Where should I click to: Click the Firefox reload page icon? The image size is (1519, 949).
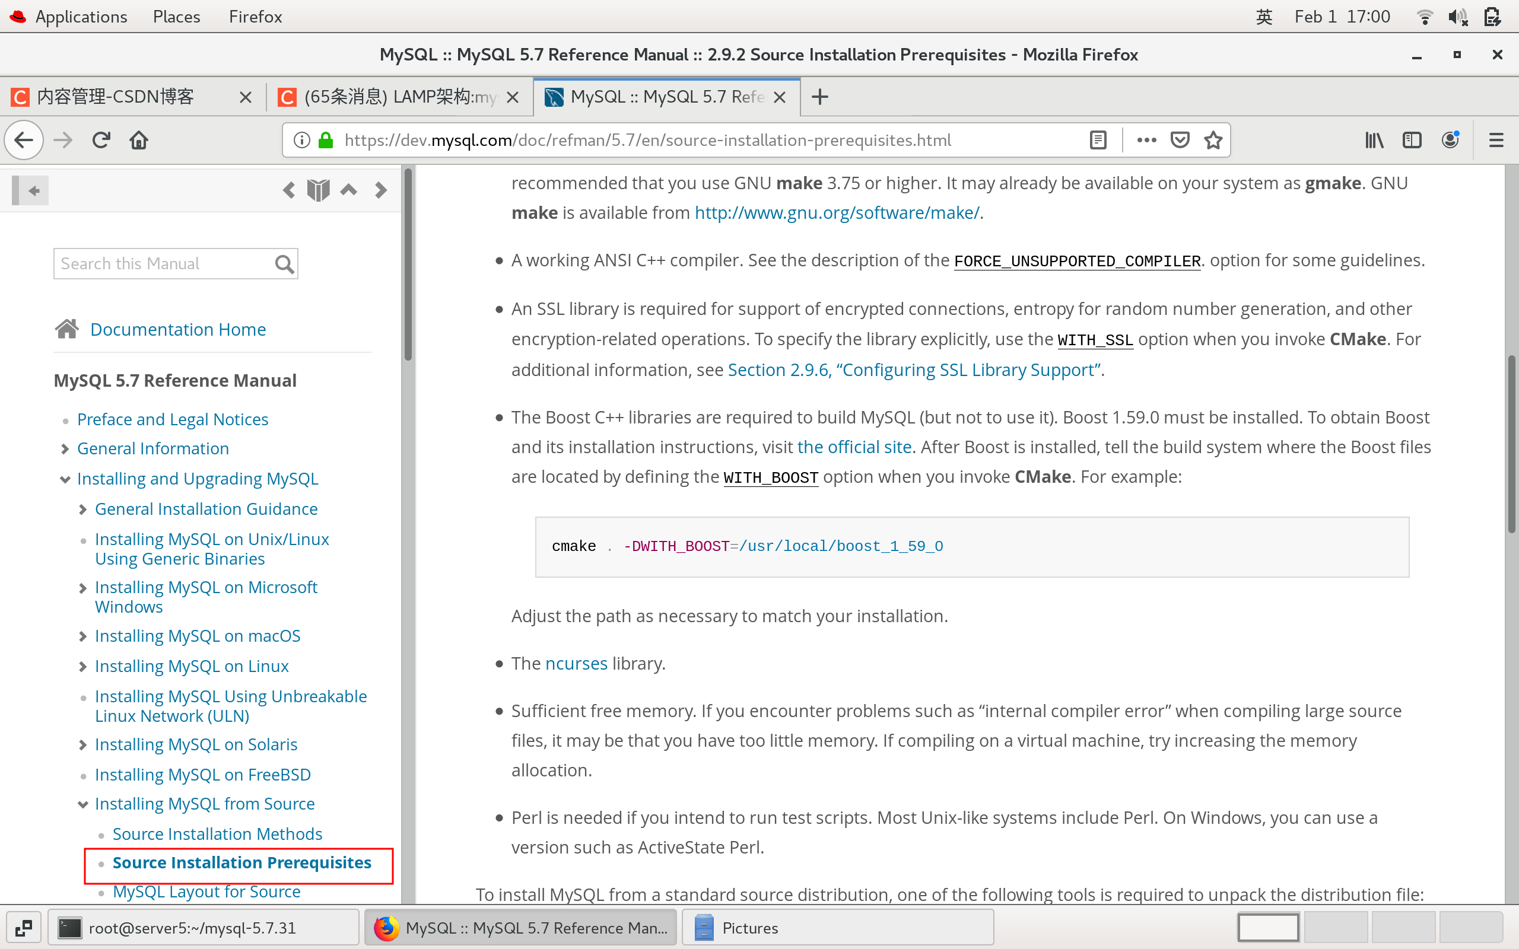(101, 140)
